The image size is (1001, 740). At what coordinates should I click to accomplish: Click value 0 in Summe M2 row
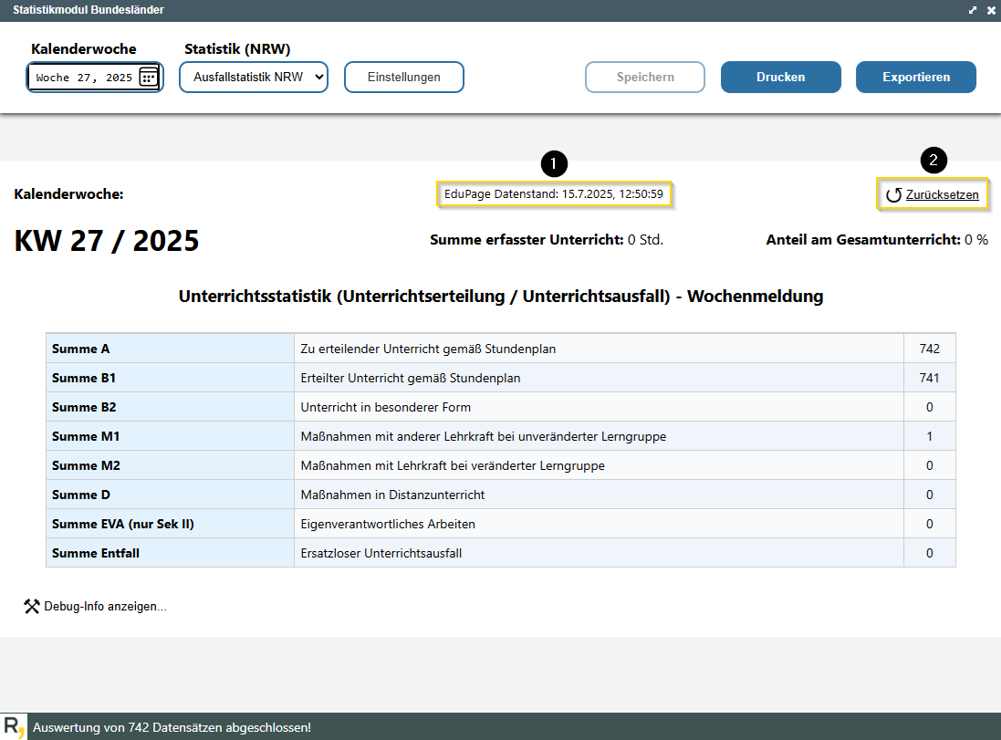coord(930,466)
